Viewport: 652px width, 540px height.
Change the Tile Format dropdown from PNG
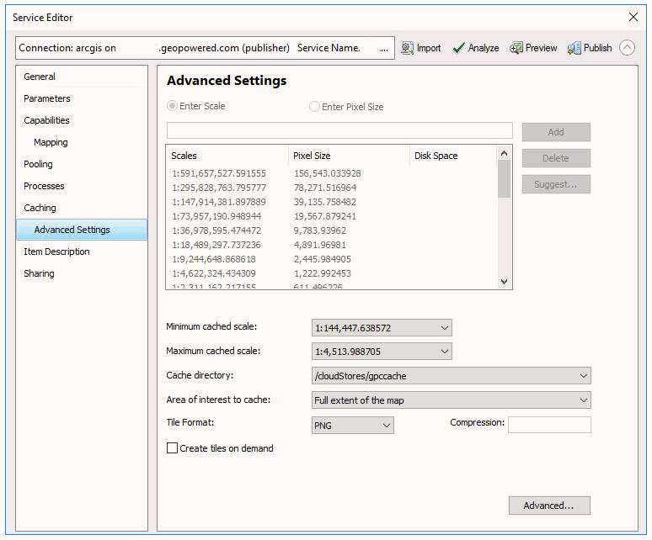coord(352,426)
